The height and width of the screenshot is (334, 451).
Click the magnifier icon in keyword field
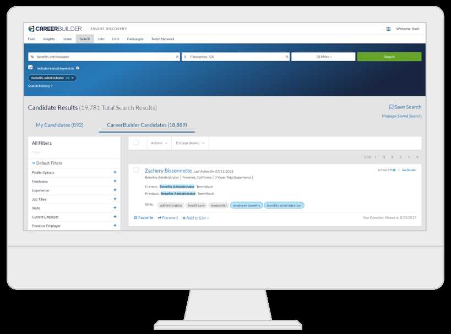tap(32, 56)
